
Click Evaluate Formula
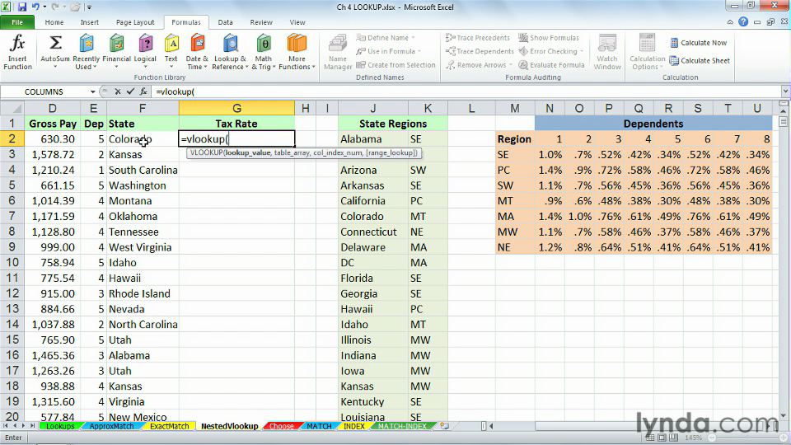pos(551,65)
